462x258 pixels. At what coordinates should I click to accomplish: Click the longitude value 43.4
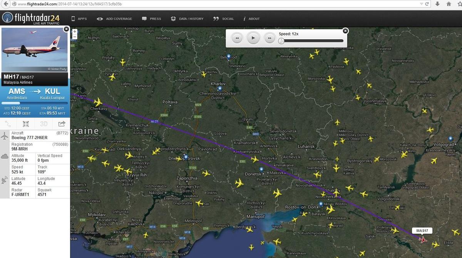[x=42, y=183]
